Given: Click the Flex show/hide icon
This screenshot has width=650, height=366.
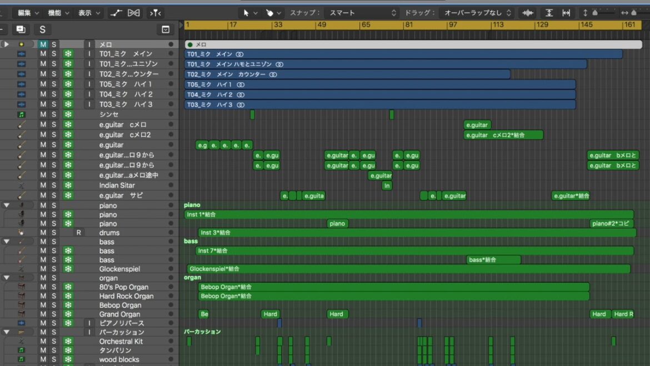Looking at the screenshot, I should coord(134,13).
